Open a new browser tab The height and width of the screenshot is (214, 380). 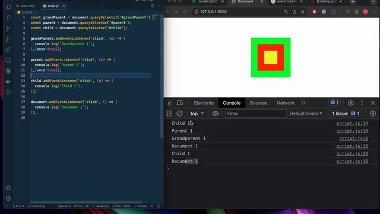(353, 2)
